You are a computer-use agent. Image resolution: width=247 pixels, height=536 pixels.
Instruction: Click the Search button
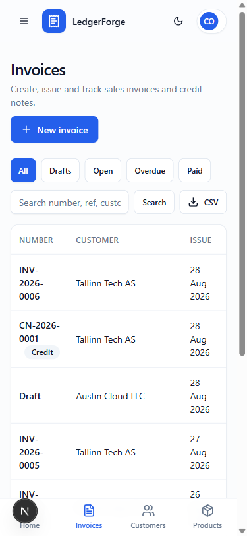tap(154, 203)
